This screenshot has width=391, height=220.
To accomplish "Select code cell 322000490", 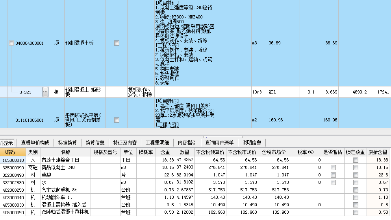I will pyautogui.click(x=13, y=175).
